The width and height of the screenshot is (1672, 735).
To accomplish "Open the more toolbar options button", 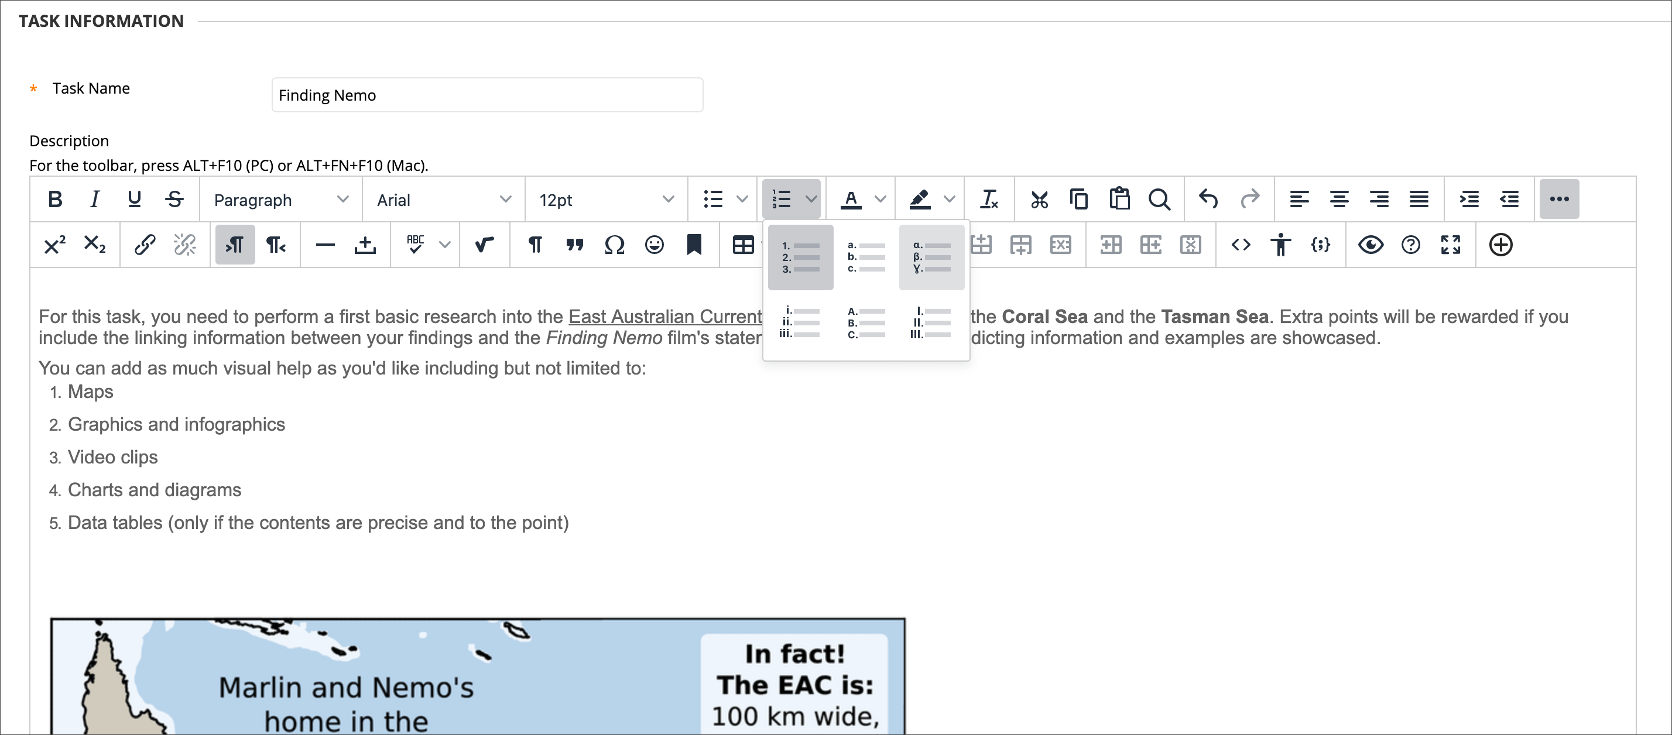I will click(1560, 199).
